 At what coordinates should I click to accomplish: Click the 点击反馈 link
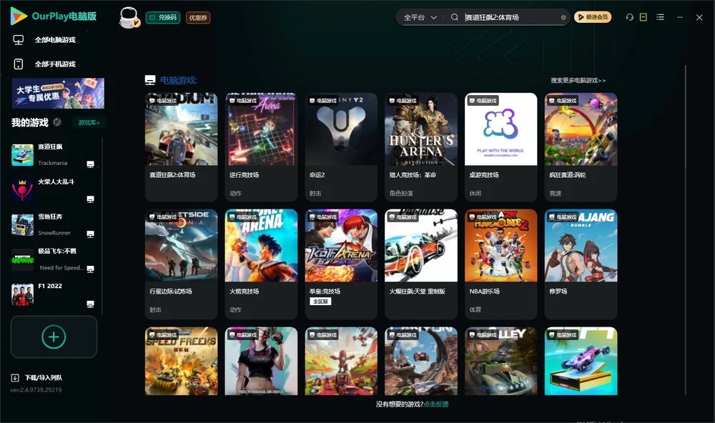point(436,404)
